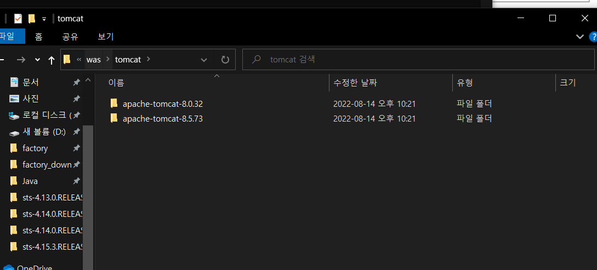Open OneDrive in the navigation pane
The height and width of the screenshot is (270, 597).
click(x=35, y=267)
